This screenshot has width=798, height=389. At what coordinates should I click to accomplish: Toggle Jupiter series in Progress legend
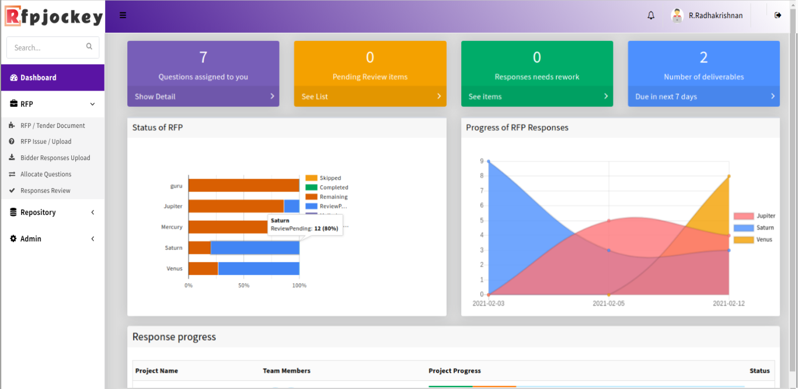(765, 216)
